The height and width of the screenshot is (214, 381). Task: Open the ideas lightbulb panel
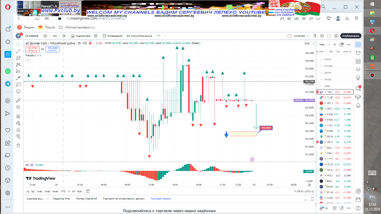358,78
